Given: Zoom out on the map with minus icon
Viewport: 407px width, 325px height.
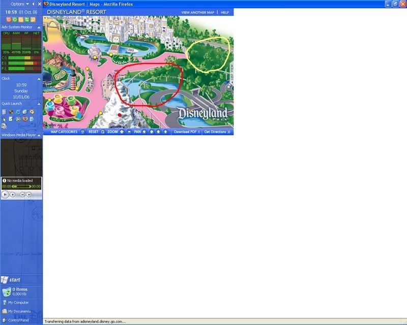Looking at the screenshot, I should click(129, 132).
